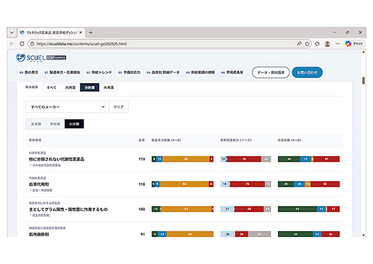Switch to 小分類 classification level
Viewport: 373px width, 264px height.
click(74, 124)
